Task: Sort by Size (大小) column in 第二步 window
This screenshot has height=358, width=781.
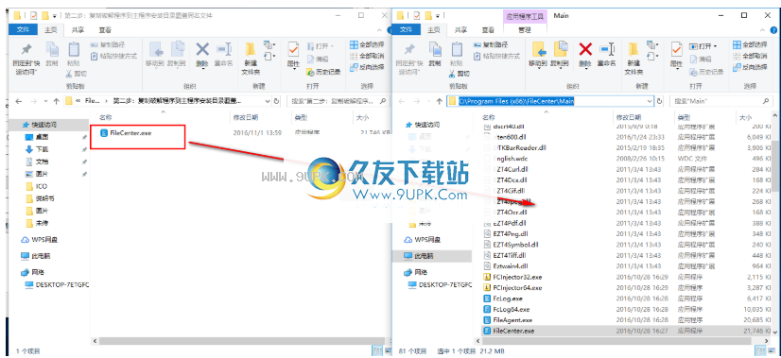Action: coord(362,117)
